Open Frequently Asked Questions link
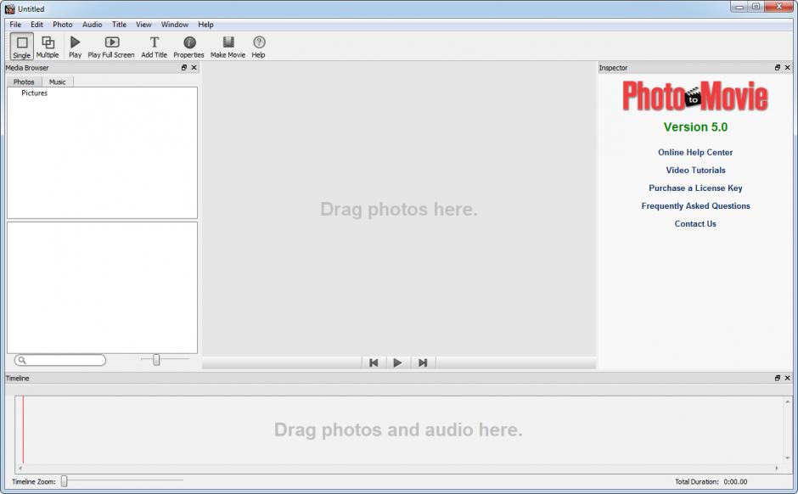The image size is (798, 494). [696, 205]
